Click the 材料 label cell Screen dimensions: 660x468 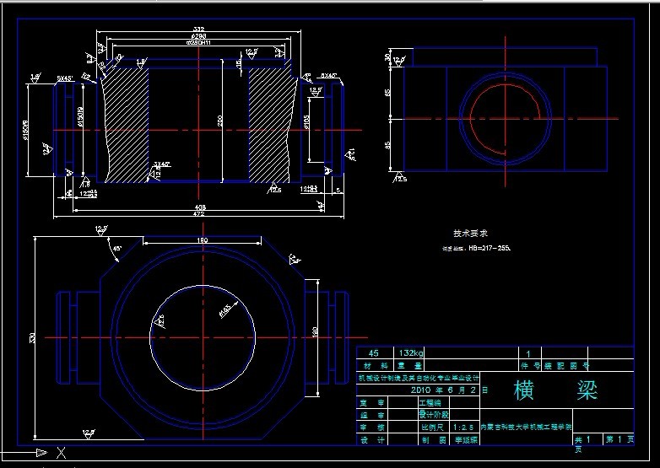click(x=375, y=366)
